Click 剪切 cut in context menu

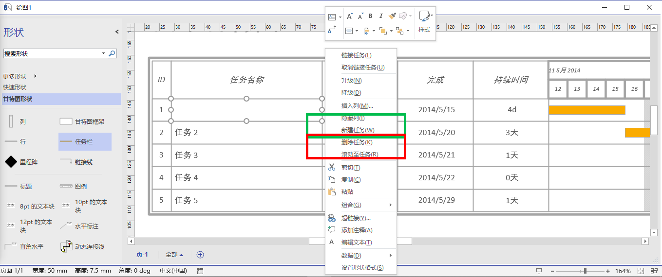point(361,168)
